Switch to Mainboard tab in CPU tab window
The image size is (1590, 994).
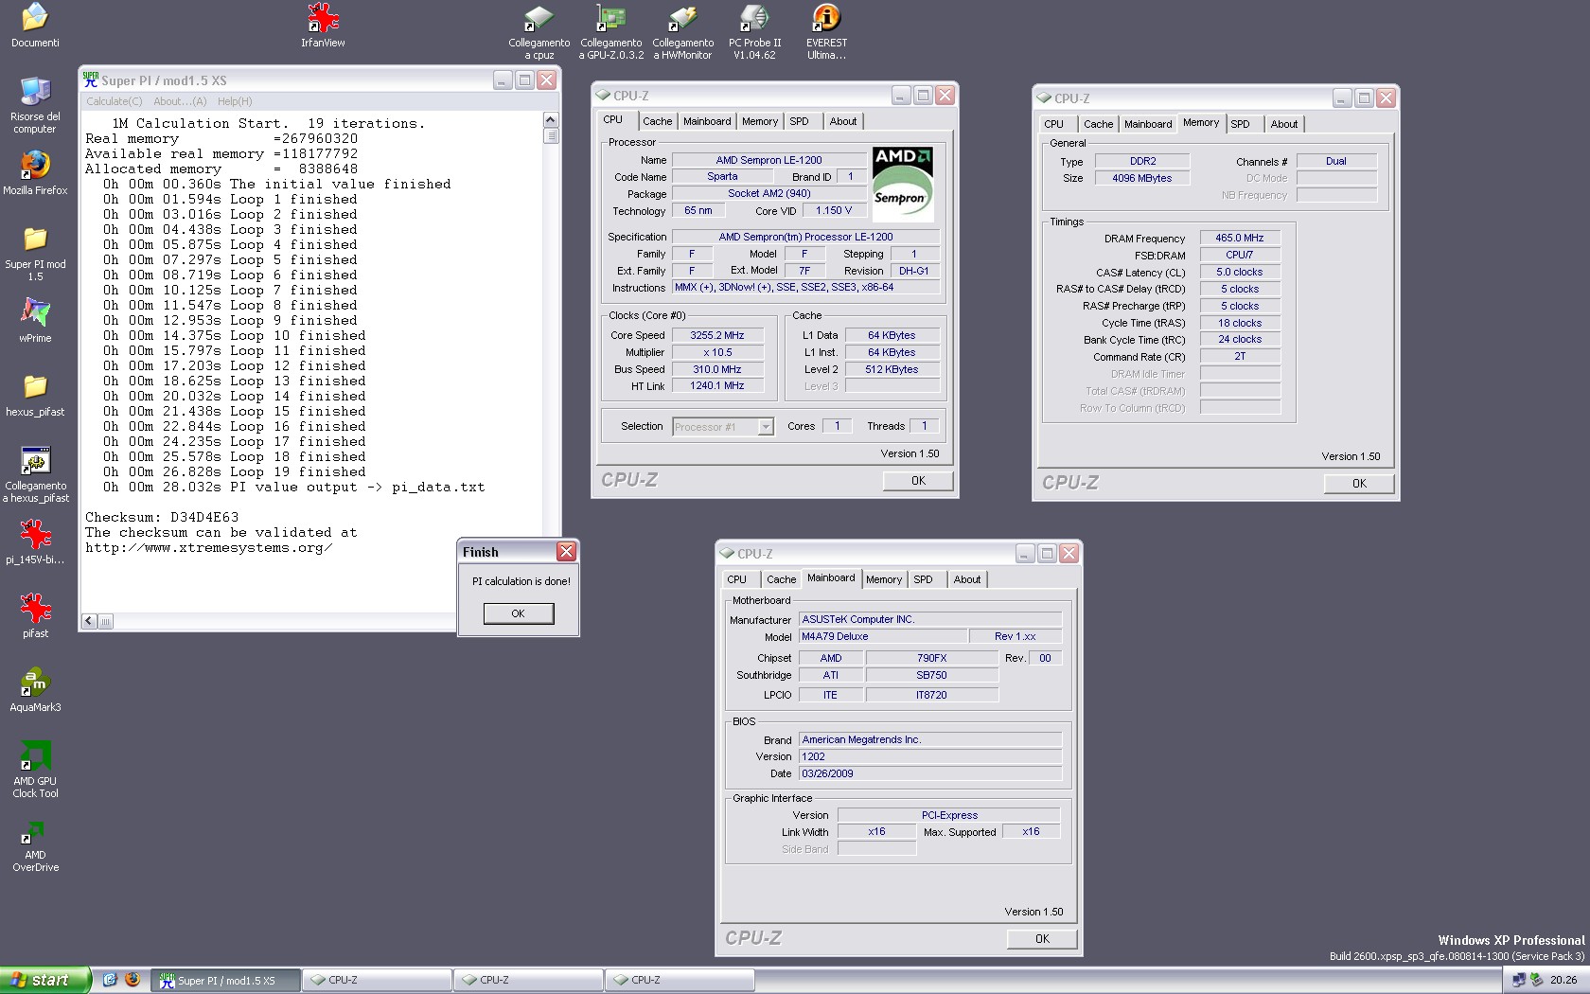[707, 121]
